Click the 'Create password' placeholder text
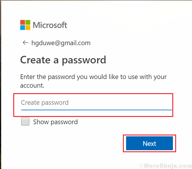Screen dimensions: 192x169 (45, 103)
